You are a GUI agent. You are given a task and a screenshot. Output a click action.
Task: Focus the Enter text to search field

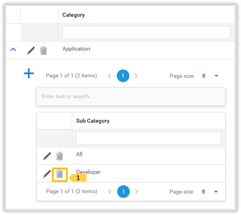click(x=131, y=97)
